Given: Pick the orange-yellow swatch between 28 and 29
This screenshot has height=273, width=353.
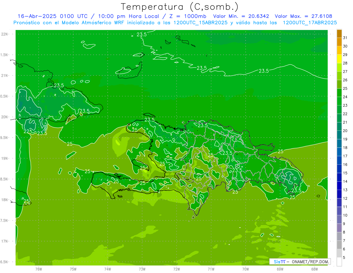Looking at the screenshot, I should (x=339, y=59).
